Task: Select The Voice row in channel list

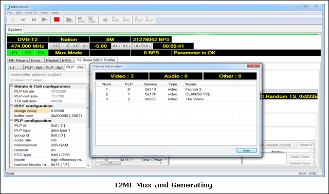Action: [176, 99]
